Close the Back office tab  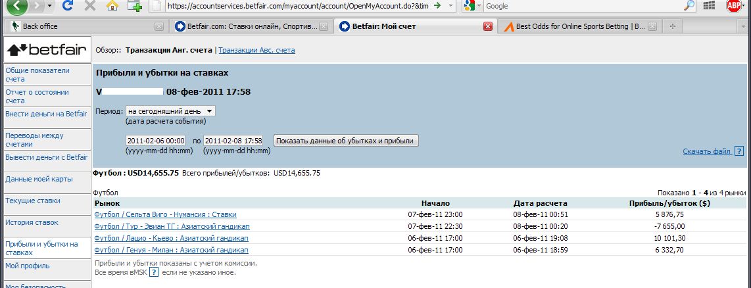(159, 26)
